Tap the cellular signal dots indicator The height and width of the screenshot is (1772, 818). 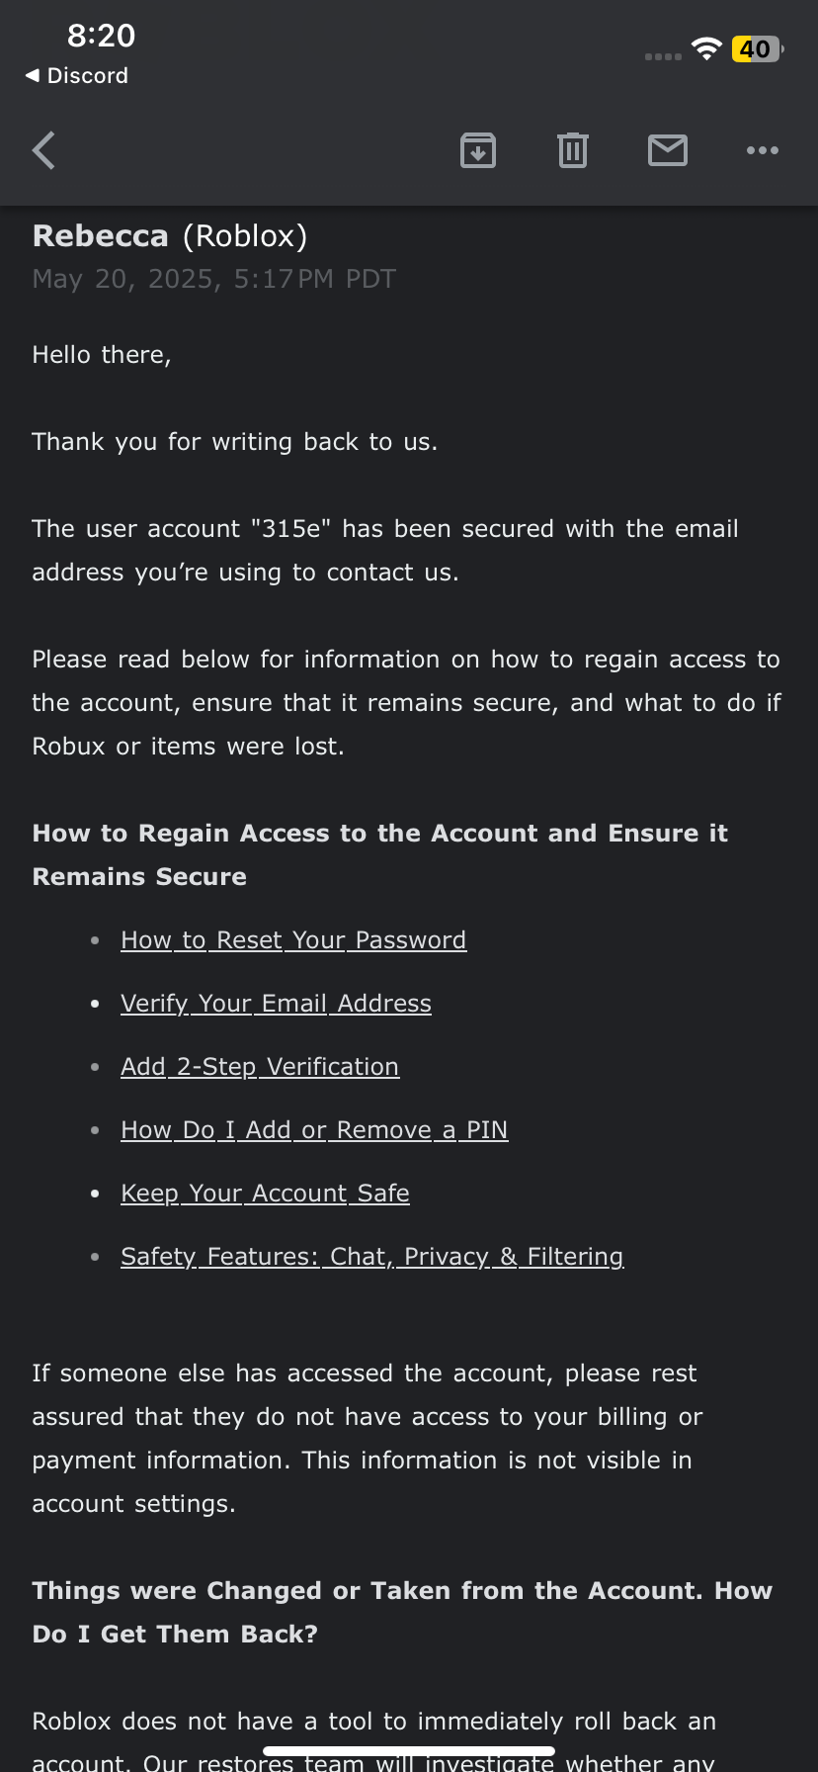[x=663, y=56]
